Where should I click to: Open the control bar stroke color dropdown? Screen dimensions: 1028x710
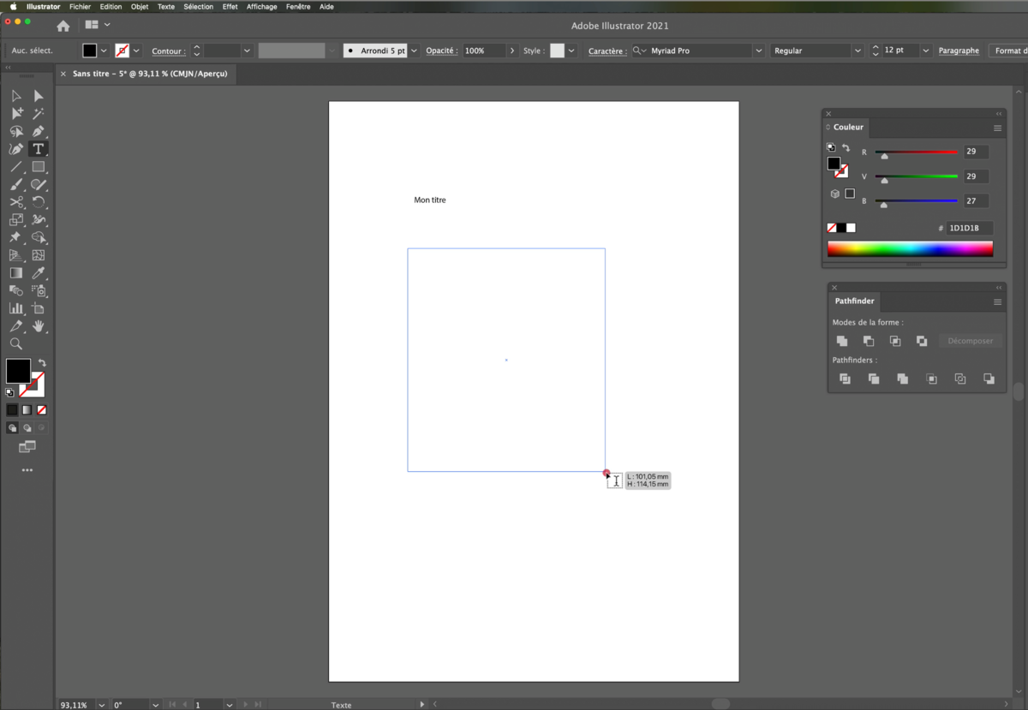coord(136,51)
